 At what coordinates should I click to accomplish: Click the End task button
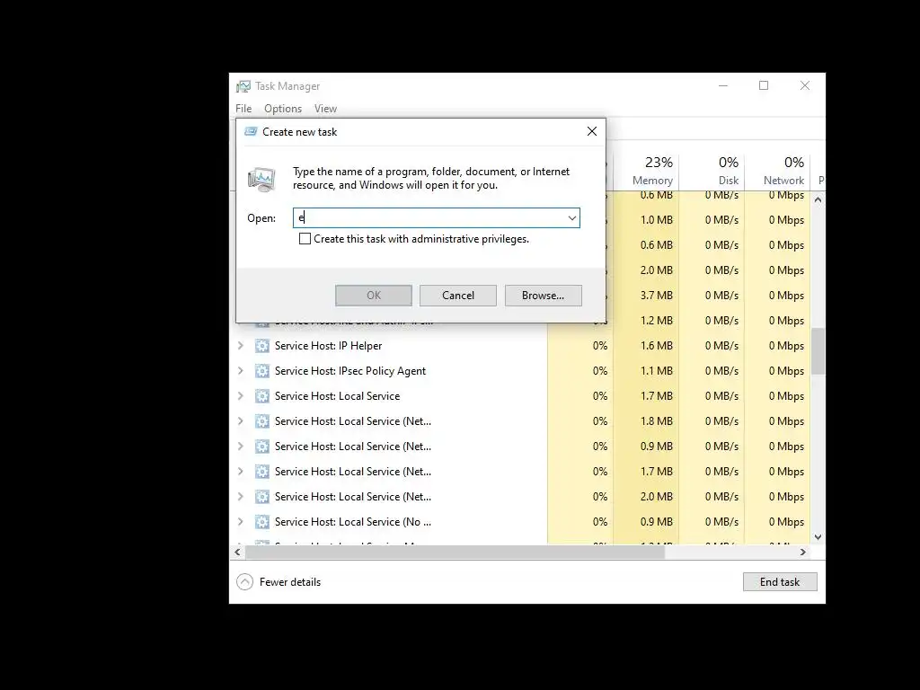780,581
